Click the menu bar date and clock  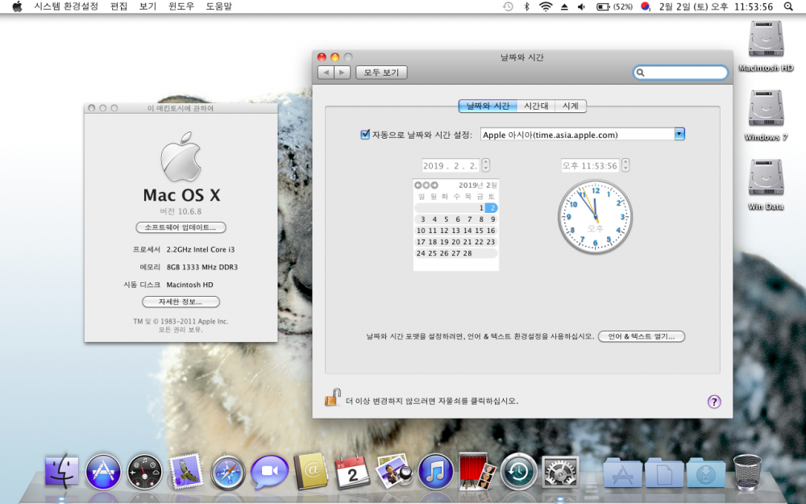tap(716, 6)
